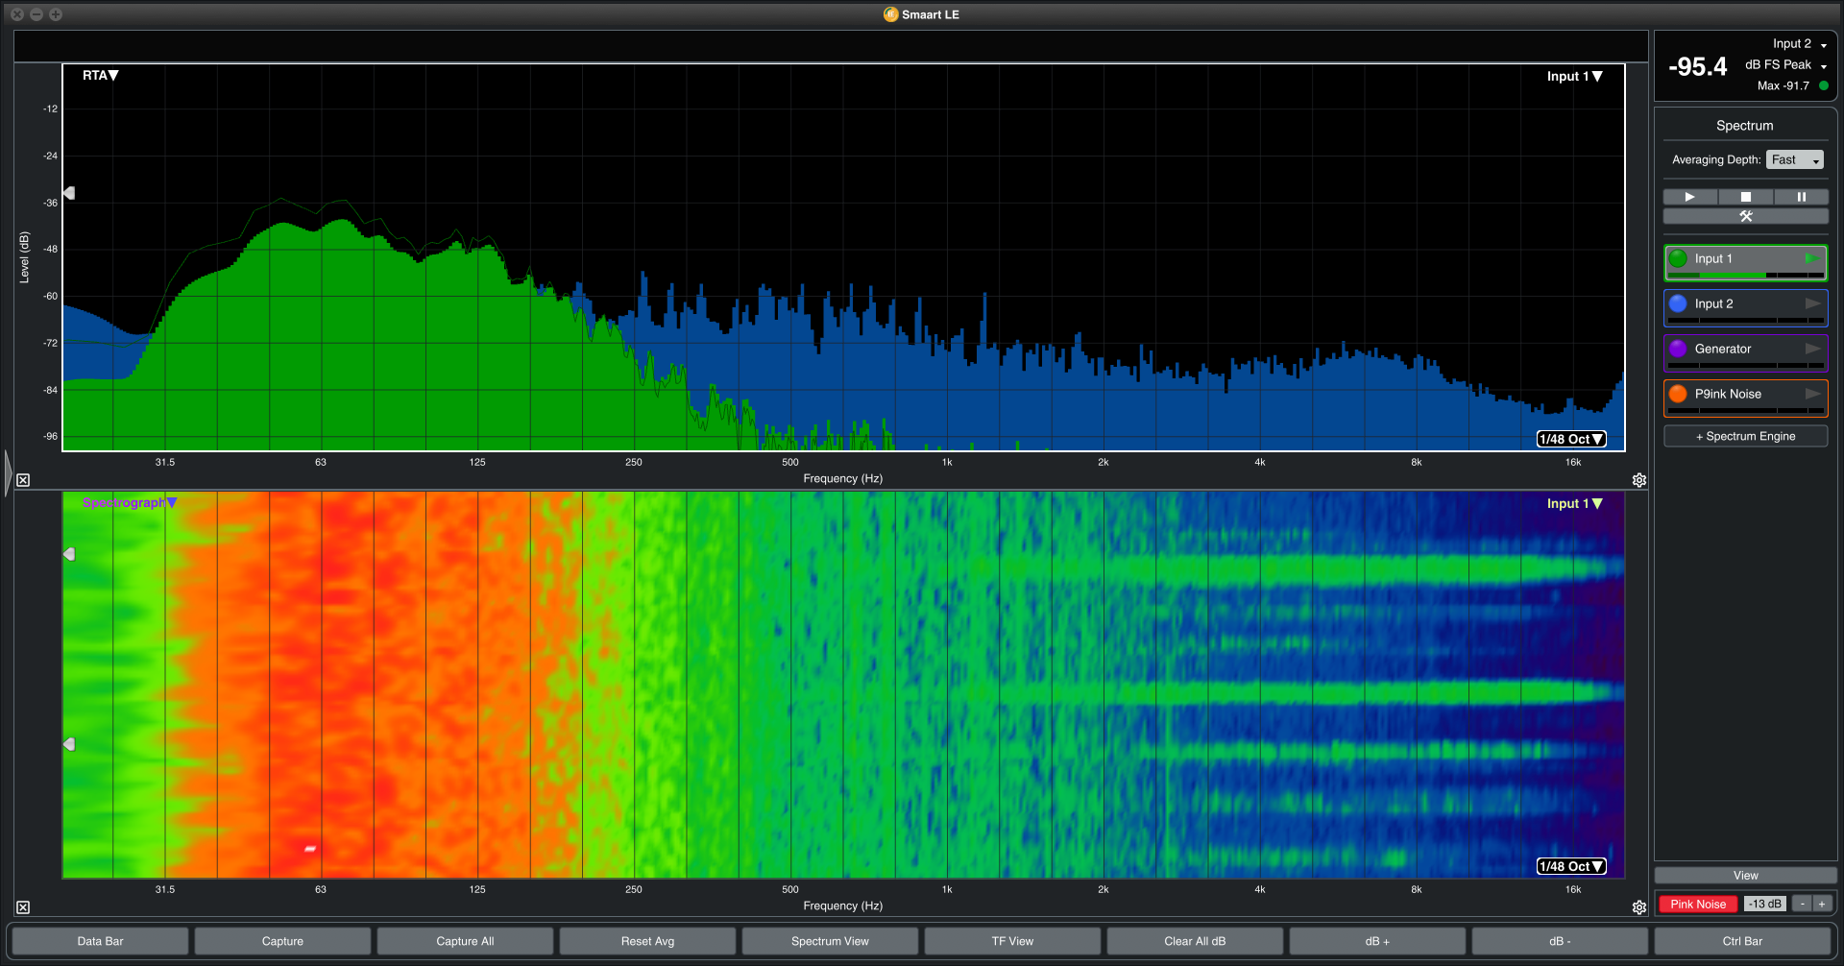Screen dimensions: 1844x966
Task: Decrease generator level with minus button
Action: click(x=1803, y=904)
